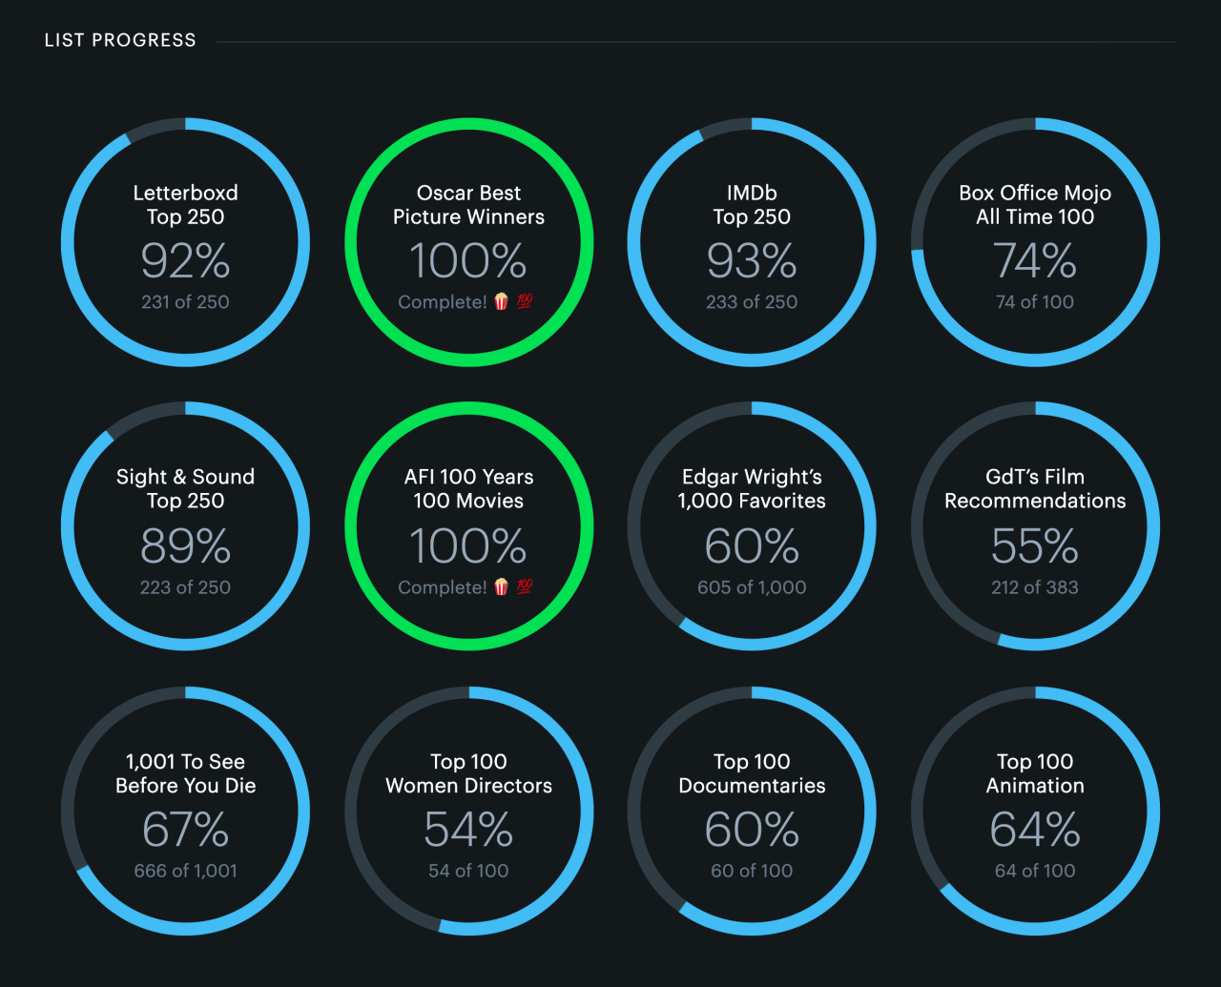Click the popcorn emoji under AFI 100 Years
The image size is (1221, 987).
coord(501,586)
